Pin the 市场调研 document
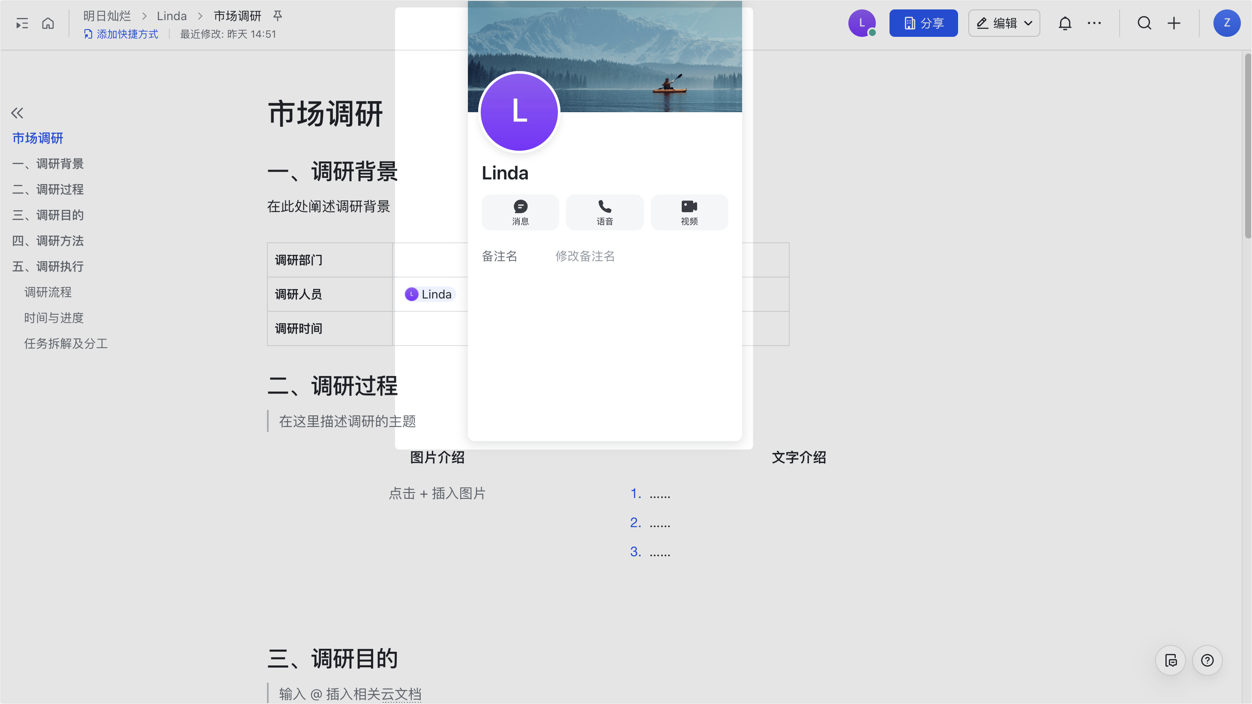 pos(278,16)
